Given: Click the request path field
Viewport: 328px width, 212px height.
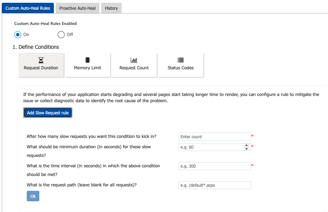Looking at the screenshot, I should pos(214,185).
